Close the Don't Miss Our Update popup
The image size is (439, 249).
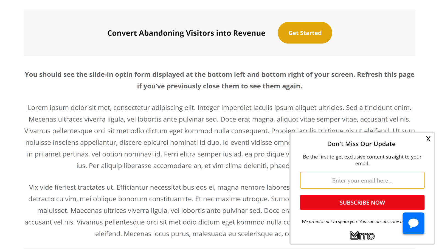coord(428,139)
